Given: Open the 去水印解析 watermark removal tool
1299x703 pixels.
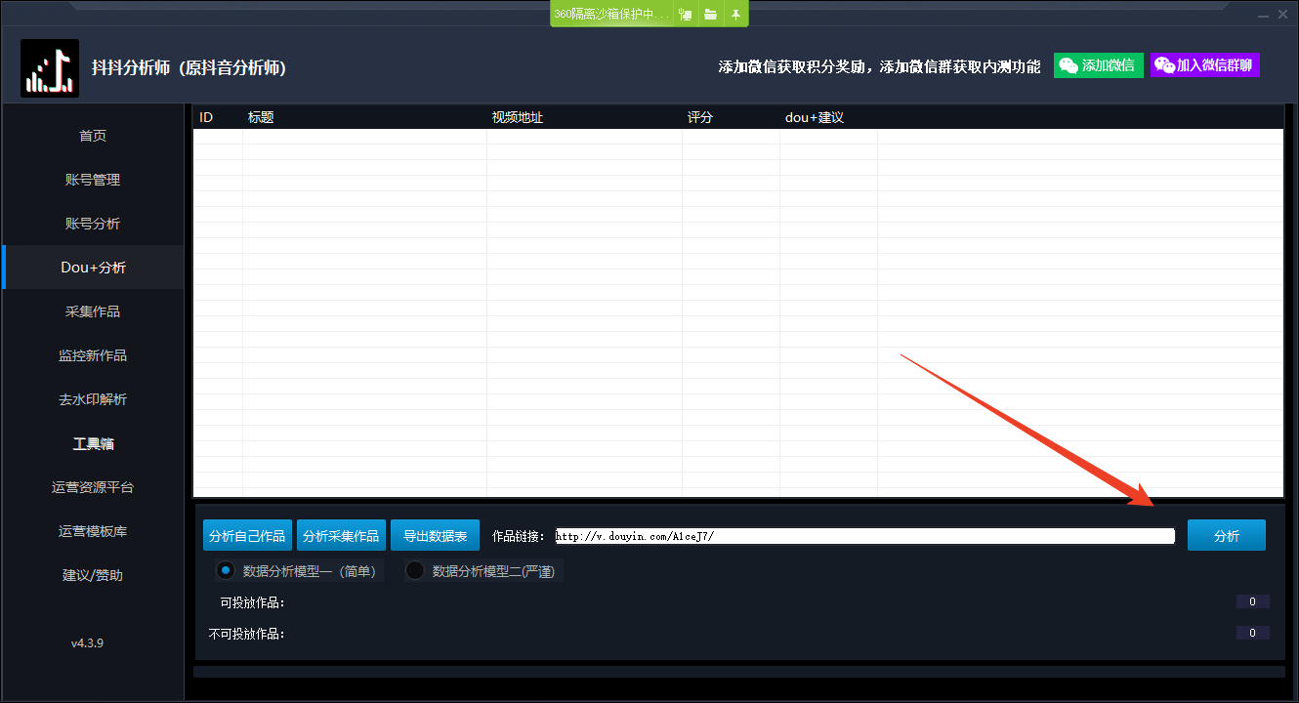Looking at the screenshot, I should coord(92,398).
